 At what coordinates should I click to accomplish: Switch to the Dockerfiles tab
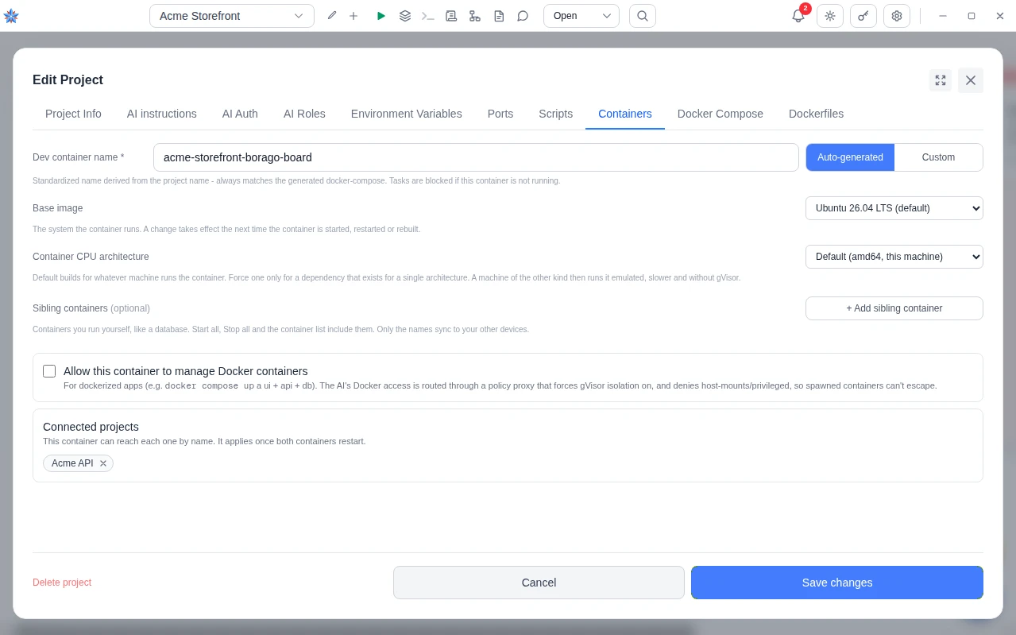[816, 114]
